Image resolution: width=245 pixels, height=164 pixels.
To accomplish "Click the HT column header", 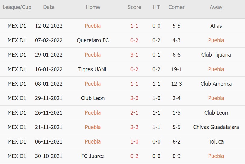I will point(156,7).
